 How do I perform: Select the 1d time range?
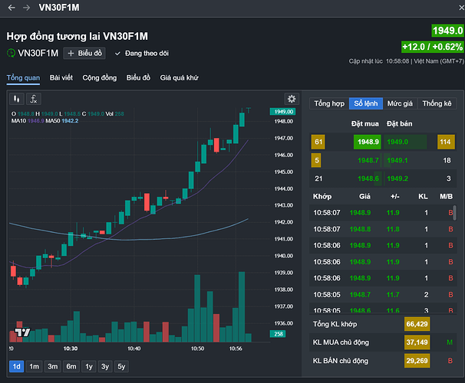17,366
